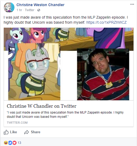Screen dimensions: 137x146
Task: Click the red heart Love reaction icon
Action: [14, 143]
